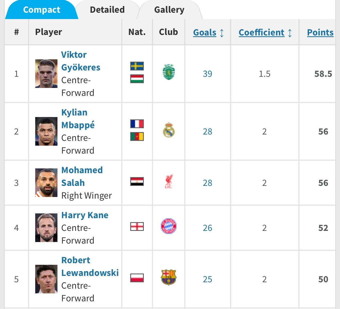
Task: Click the Egypt flag next to Salah
Action: click(137, 181)
